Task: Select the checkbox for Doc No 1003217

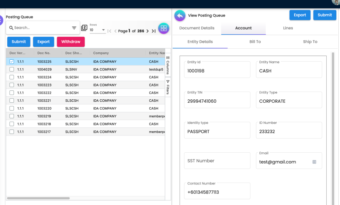Action: [x=12, y=131]
